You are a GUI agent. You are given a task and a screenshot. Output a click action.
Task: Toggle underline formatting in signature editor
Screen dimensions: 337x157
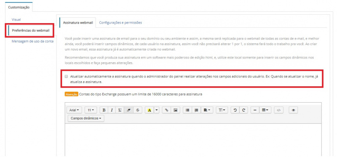click(120, 110)
